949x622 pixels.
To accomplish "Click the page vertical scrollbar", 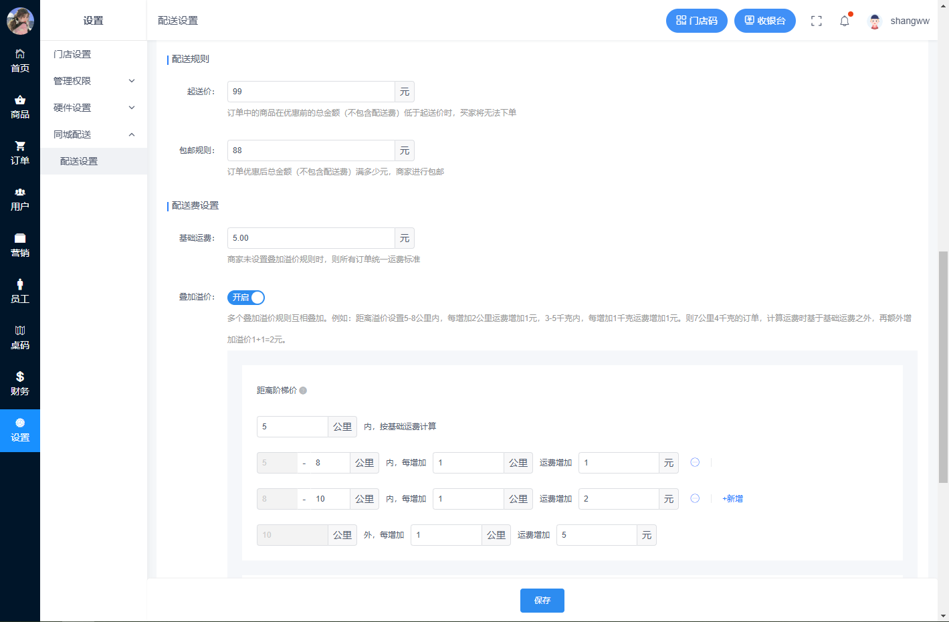I will tap(943, 367).
